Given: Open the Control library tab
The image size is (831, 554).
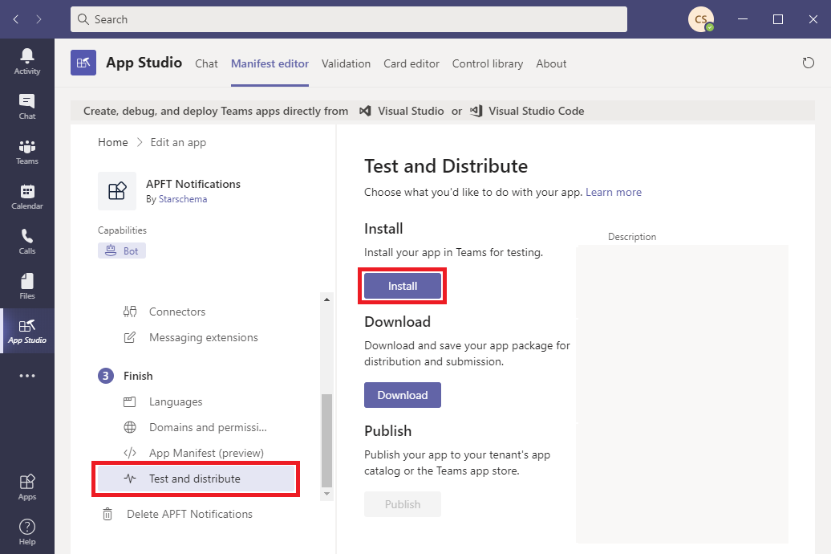Looking at the screenshot, I should pos(488,63).
